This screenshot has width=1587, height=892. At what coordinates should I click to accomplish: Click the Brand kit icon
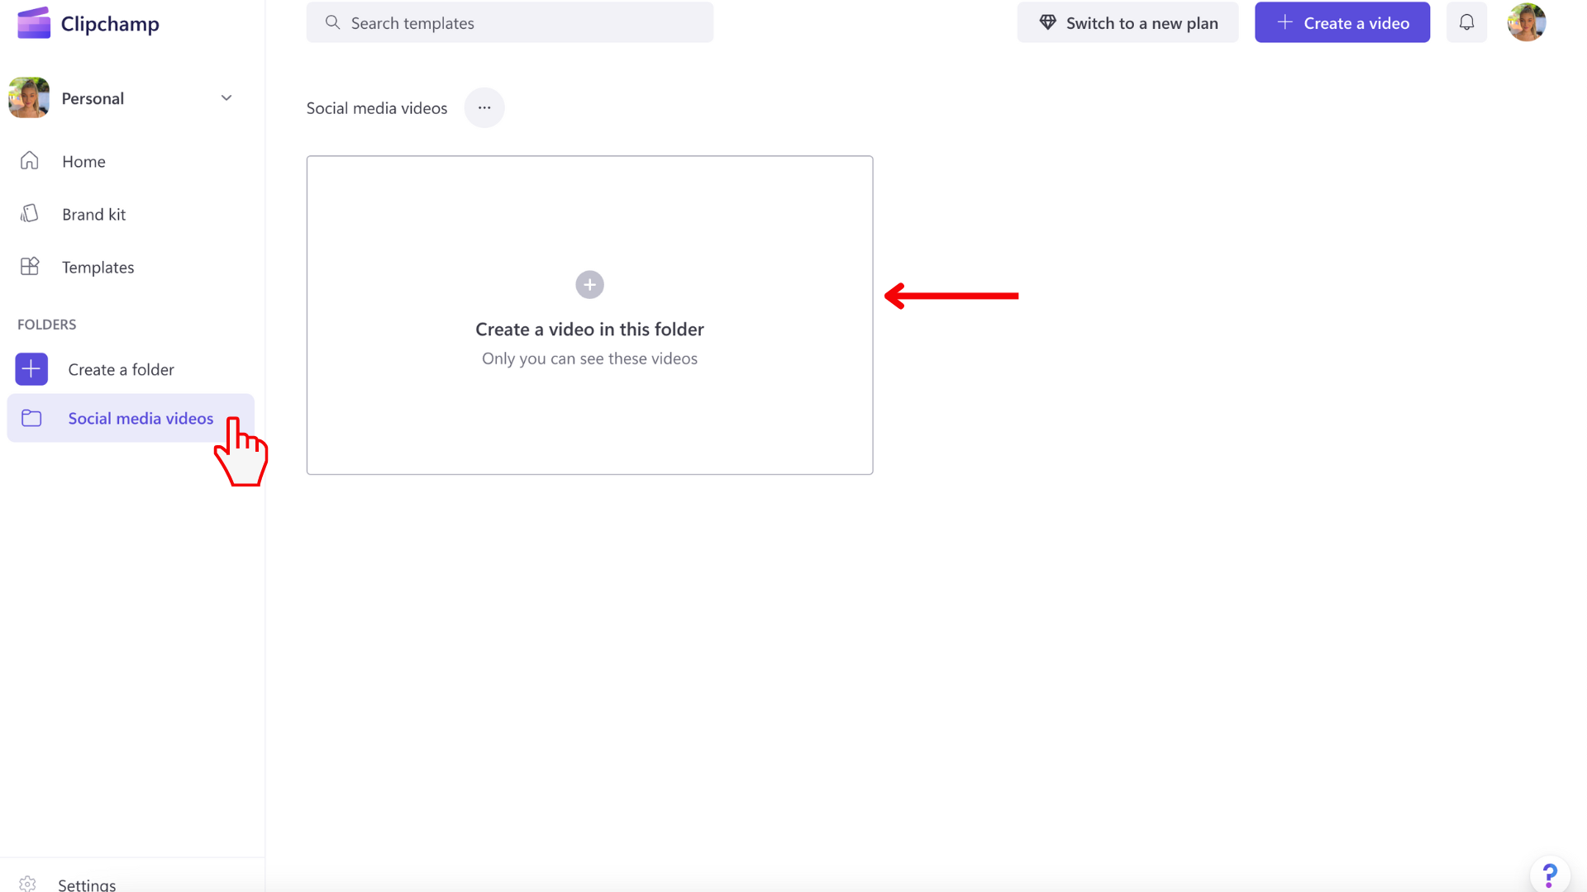[x=30, y=213]
